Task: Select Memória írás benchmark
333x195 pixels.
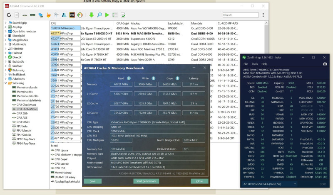Action: pos(25,92)
